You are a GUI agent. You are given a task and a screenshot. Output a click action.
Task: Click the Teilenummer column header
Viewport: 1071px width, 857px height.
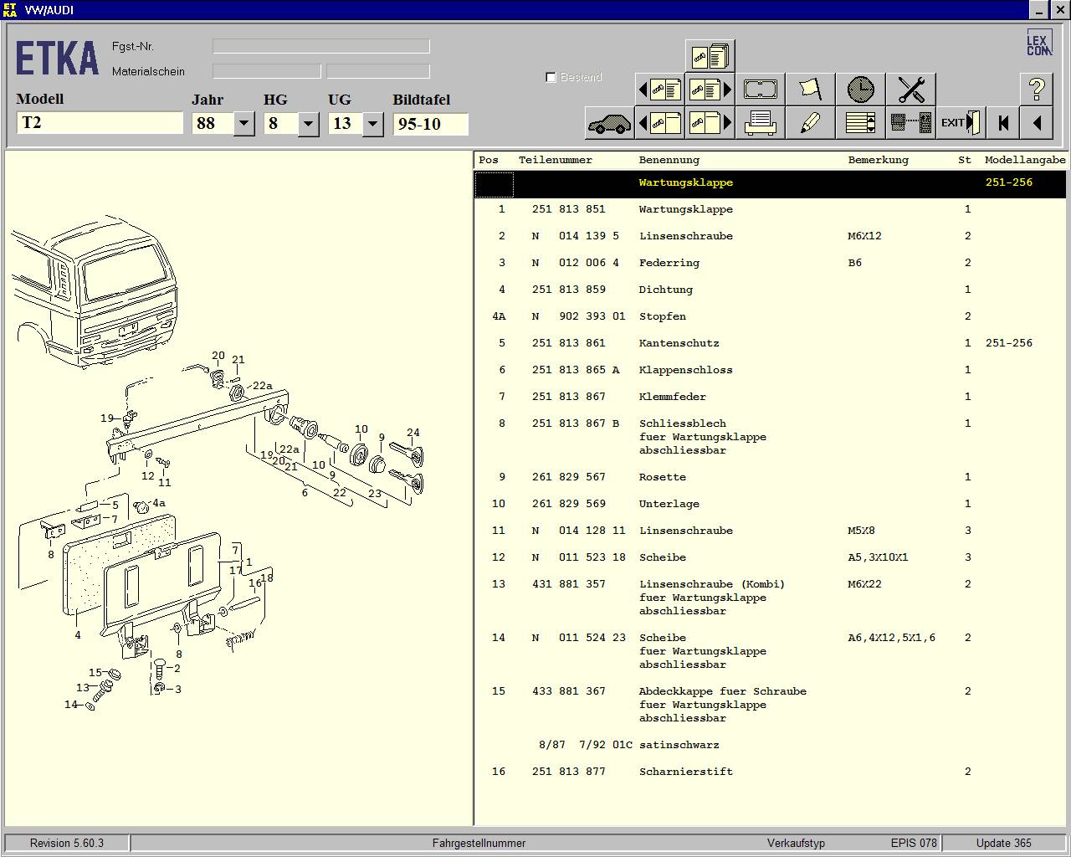[555, 160]
